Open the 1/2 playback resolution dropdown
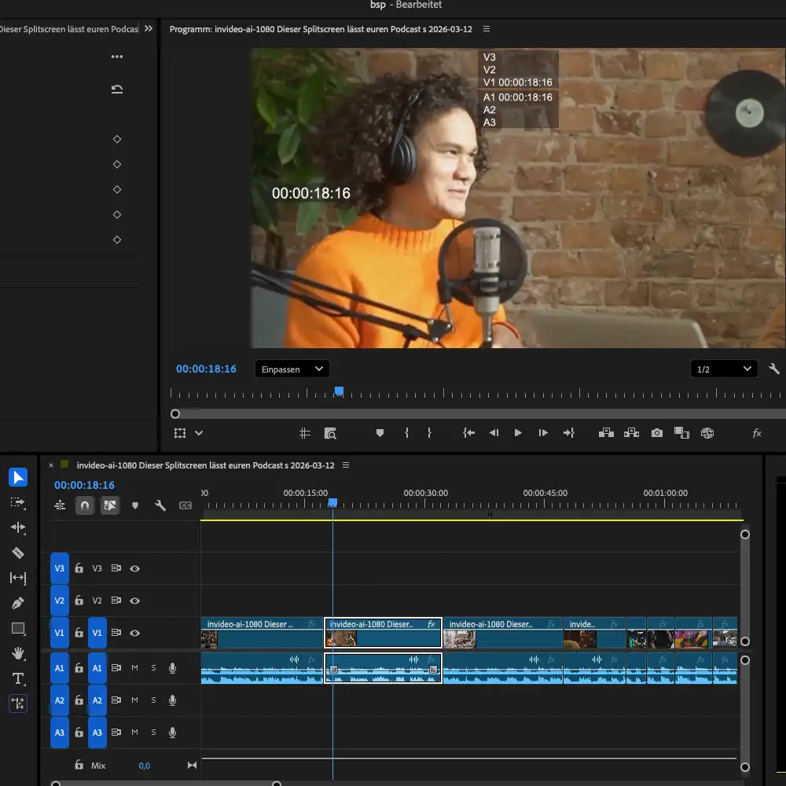Viewport: 786px width, 786px height. [724, 369]
